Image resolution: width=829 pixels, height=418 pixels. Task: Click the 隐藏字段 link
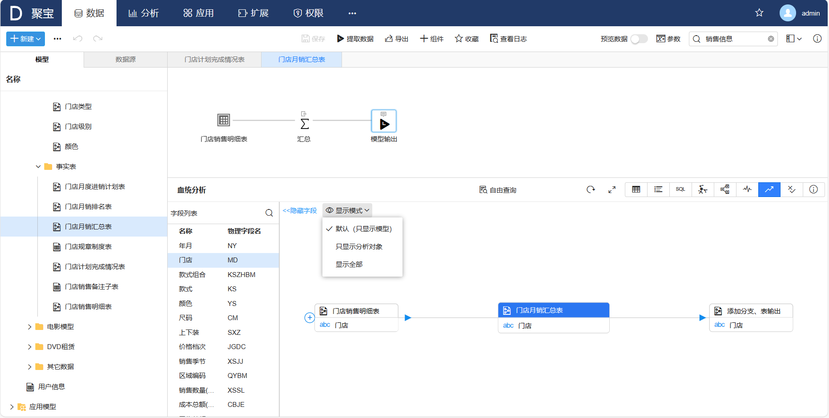tap(300, 210)
